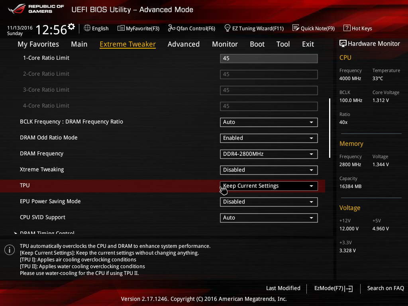Click Search on FAQ
The height and width of the screenshot is (306, 408).
(385, 288)
